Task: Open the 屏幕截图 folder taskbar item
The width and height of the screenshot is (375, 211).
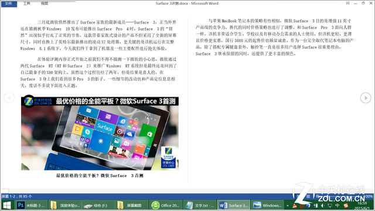Action: [x=132, y=205]
